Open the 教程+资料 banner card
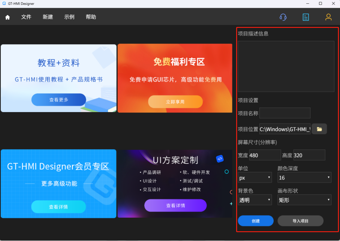Viewport: 340px width, 241px height. [58, 78]
